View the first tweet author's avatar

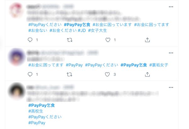pyautogui.click(x=16, y=10)
